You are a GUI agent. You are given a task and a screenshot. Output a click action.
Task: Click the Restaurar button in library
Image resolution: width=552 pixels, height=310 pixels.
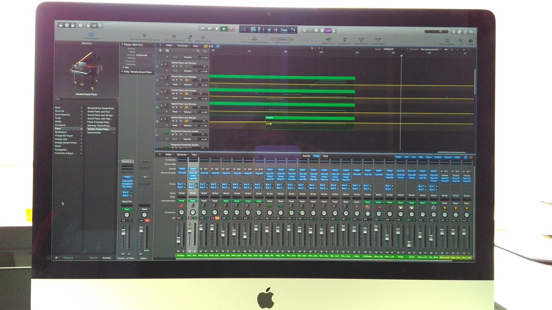coord(68,258)
